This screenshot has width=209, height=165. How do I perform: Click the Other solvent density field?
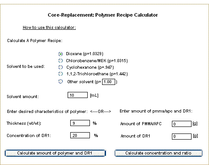point(109,82)
